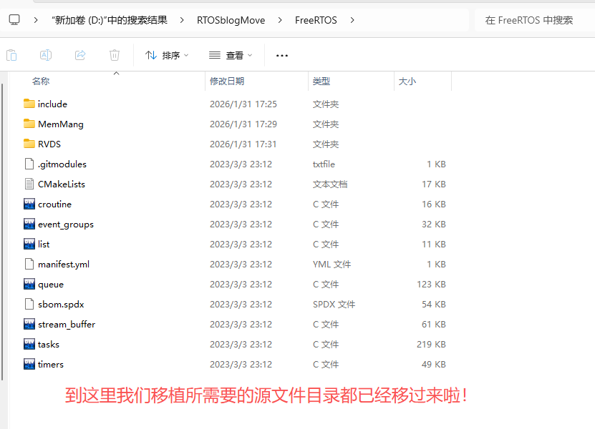Sort by 大小 column header
Screen dimensions: 595x429
pyautogui.click(x=407, y=82)
